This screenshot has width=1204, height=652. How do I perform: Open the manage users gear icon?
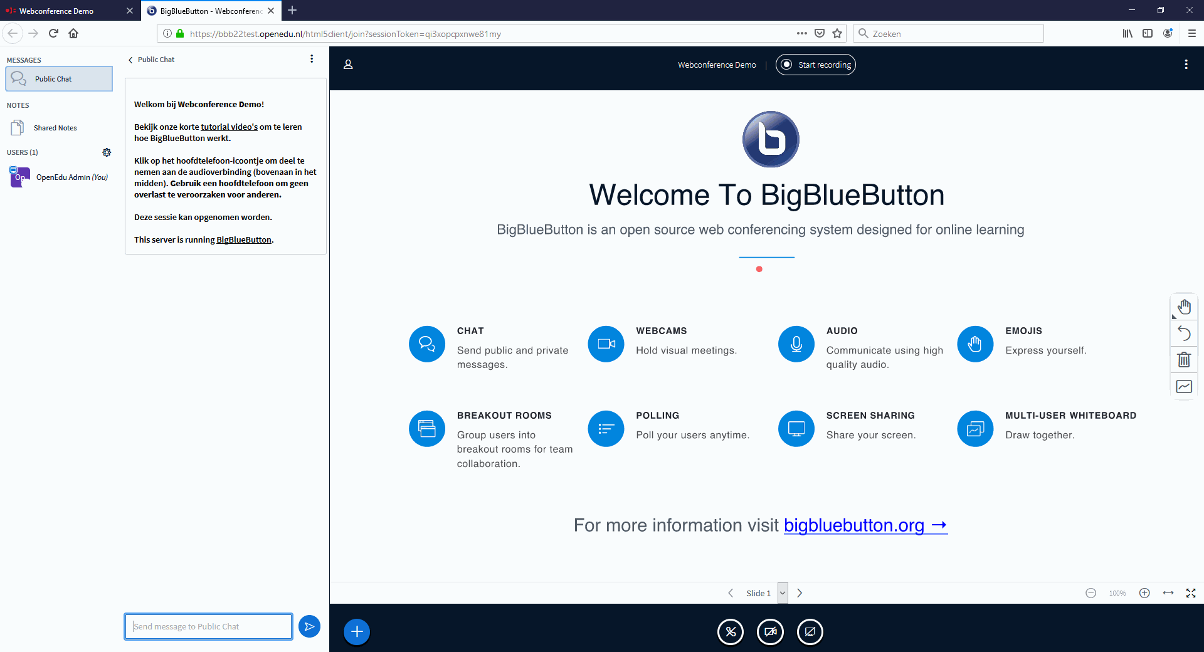107,152
